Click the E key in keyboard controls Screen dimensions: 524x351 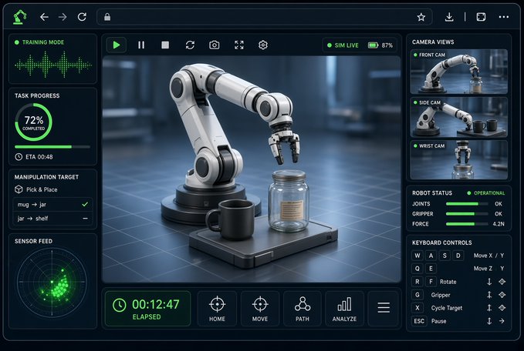[x=431, y=269]
